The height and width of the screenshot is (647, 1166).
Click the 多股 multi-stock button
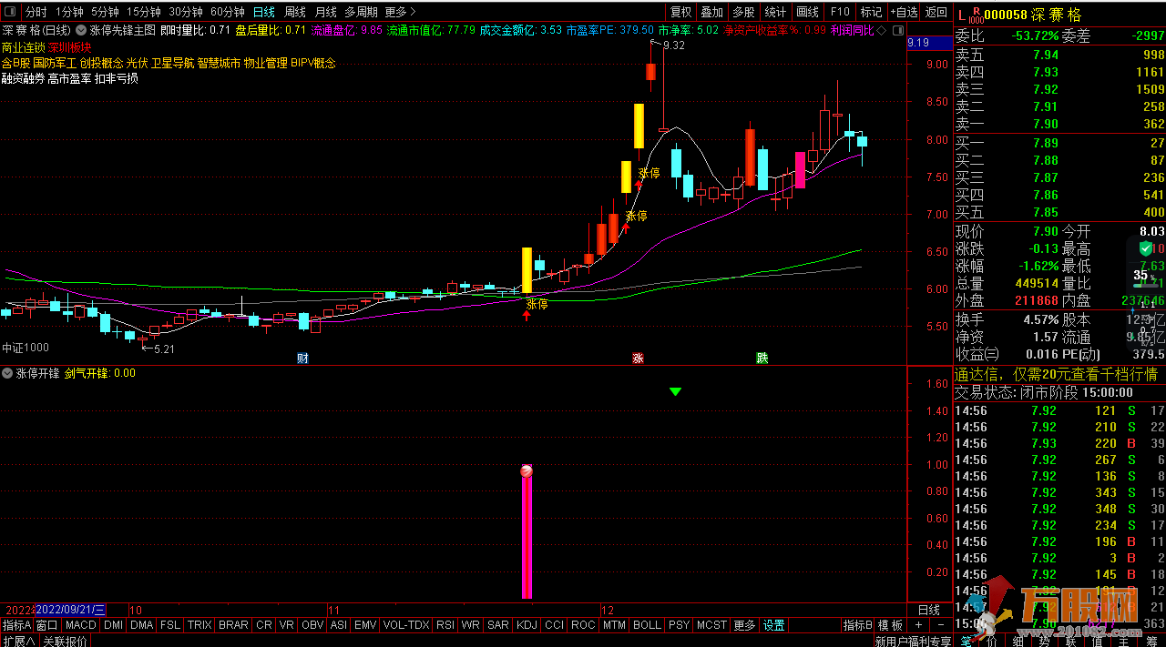click(x=743, y=12)
